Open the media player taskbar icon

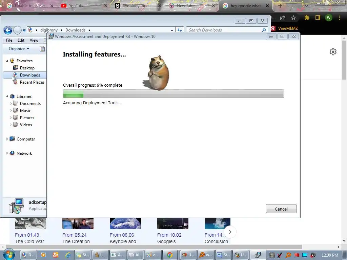[43, 255]
